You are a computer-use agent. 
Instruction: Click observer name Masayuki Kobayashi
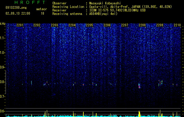pyautogui.click(x=105, y=3)
